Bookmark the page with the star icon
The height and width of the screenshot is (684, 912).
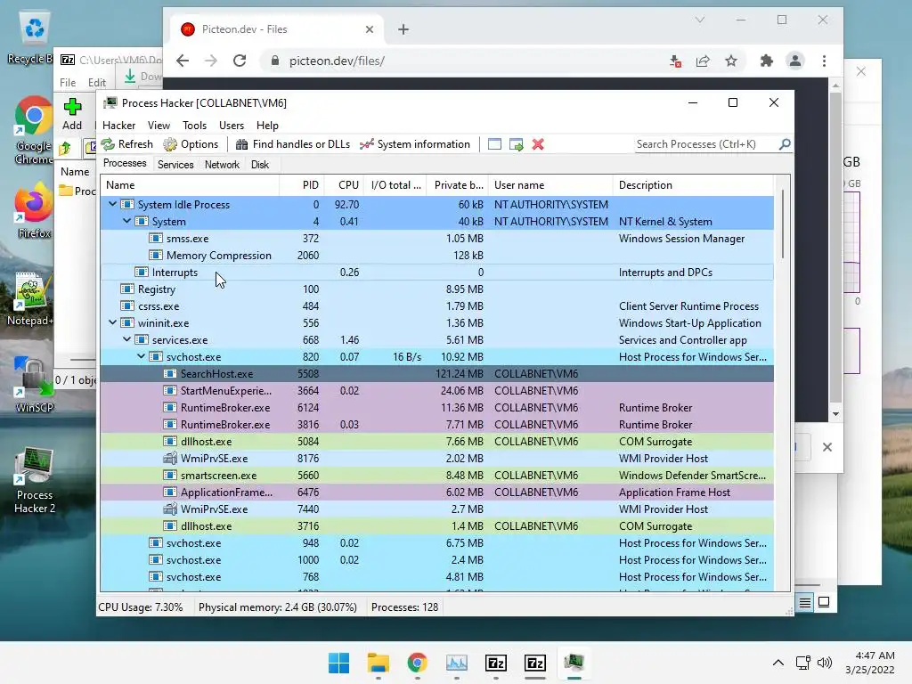(x=731, y=61)
